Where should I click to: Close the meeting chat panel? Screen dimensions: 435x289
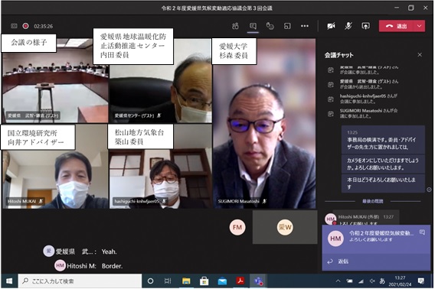click(x=420, y=55)
